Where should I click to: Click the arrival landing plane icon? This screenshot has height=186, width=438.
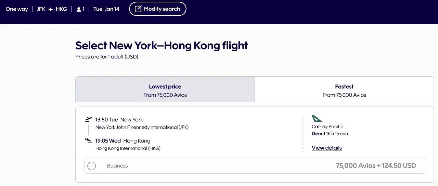[88, 141]
